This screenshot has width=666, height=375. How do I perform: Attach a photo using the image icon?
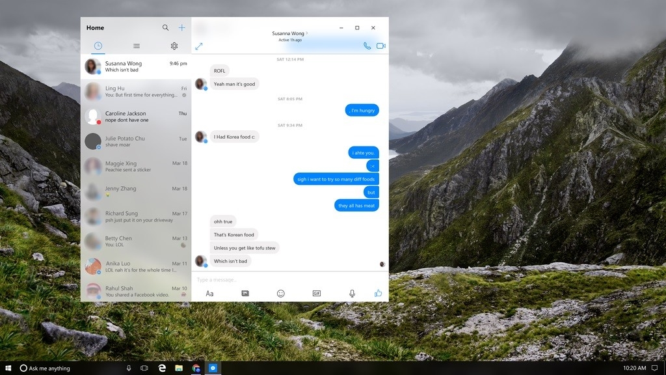pyautogui.click(x=245, y=294)
